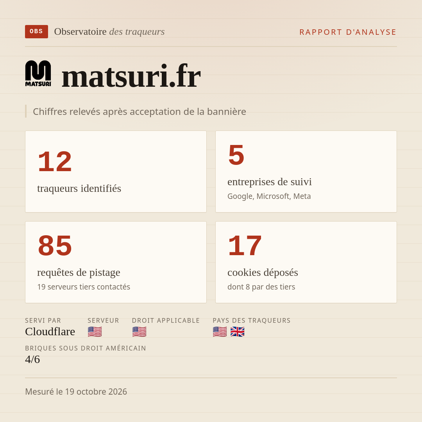Click the number 85 in the requests card
The width and height of the screenshot is (422, 422).
55,246
